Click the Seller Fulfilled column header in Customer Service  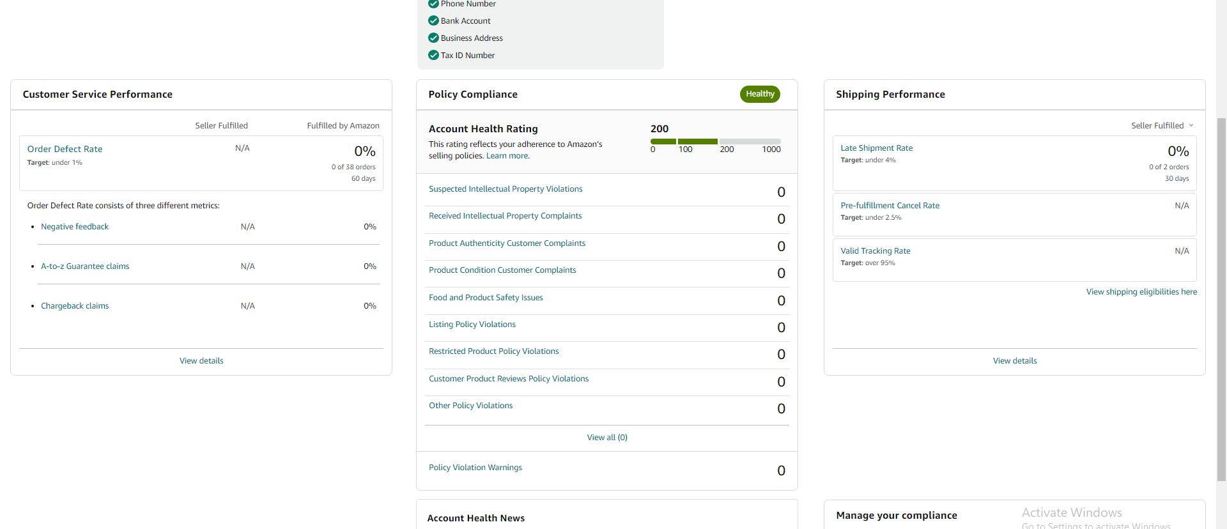(221, 126)
